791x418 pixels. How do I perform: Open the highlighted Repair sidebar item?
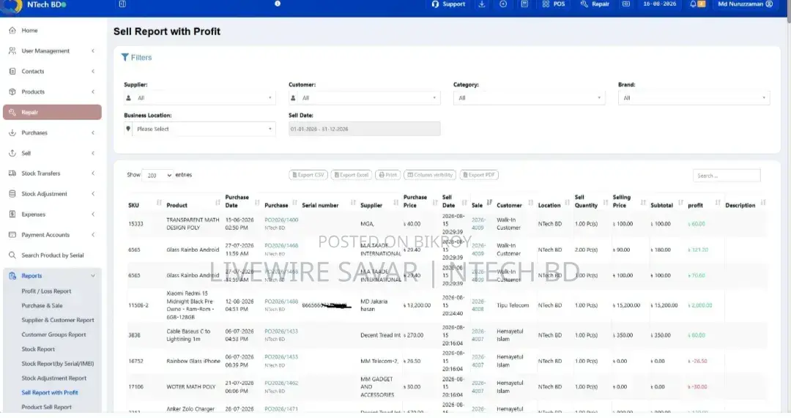tap(52, 113)
